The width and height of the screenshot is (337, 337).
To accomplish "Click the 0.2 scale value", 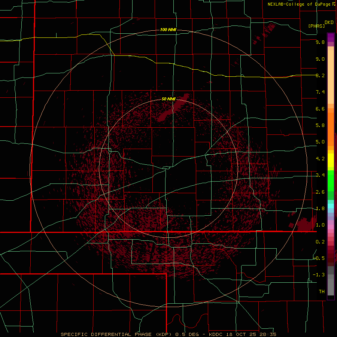I will coord(320,242).
